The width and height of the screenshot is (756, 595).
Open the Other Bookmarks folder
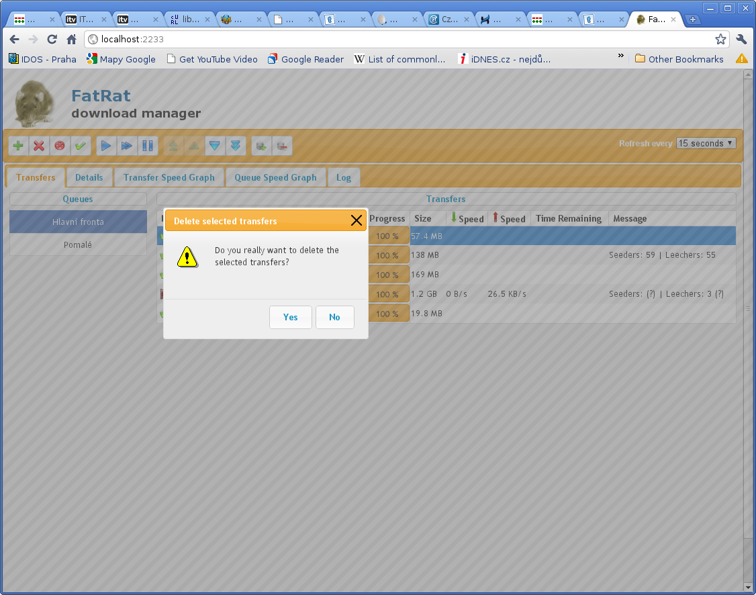[679, 59]
